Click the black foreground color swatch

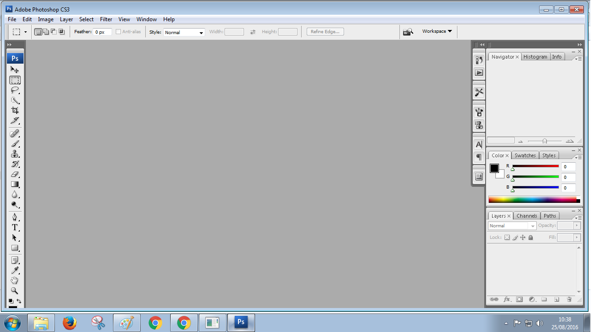click(494, 168)
